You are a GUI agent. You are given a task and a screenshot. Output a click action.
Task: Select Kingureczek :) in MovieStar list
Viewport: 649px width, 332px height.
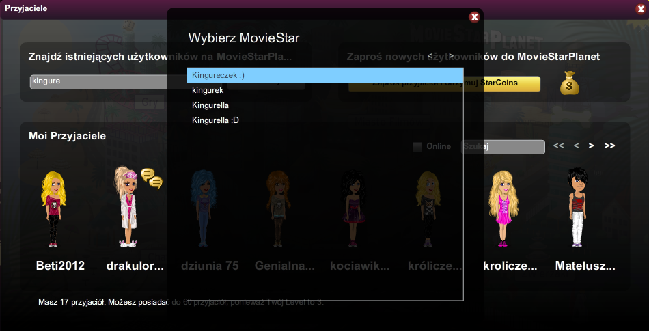click(x=325, y=76)
